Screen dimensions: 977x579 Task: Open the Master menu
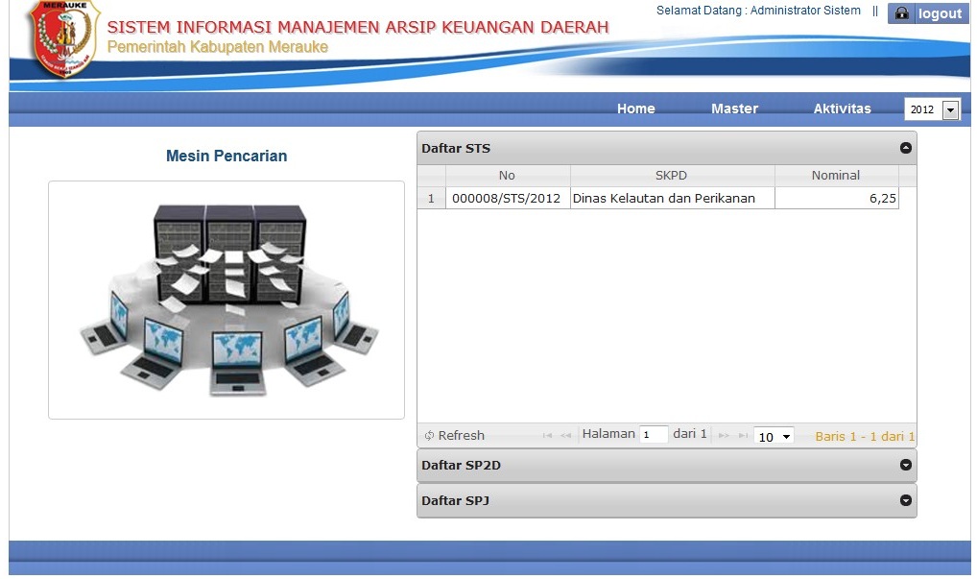click(734, 109)
